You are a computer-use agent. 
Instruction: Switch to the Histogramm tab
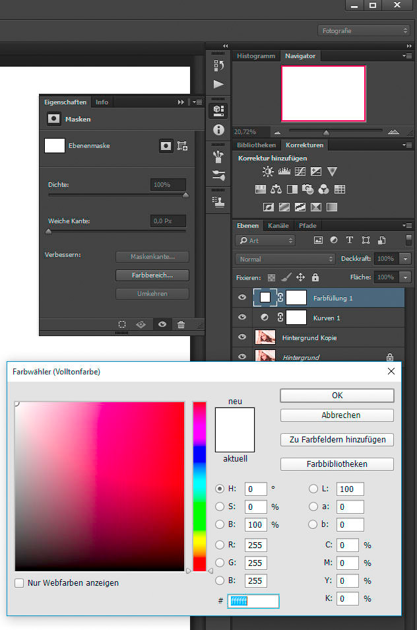pyautogui.click(x=256, y=56)
